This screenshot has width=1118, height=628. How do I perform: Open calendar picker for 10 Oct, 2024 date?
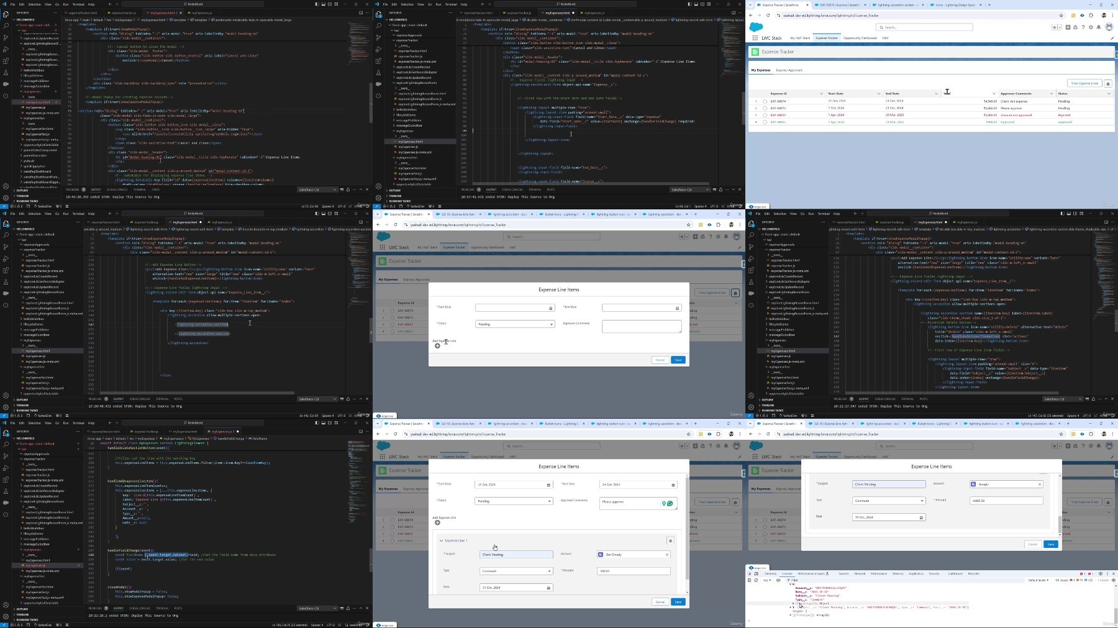pos(921,517)
